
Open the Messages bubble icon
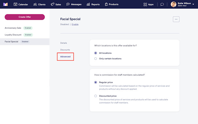click(68, 4)
